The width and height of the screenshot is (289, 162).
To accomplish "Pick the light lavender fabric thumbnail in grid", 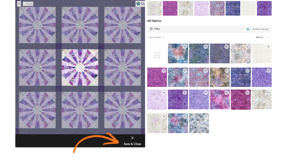I will click(x=157, y=100).
